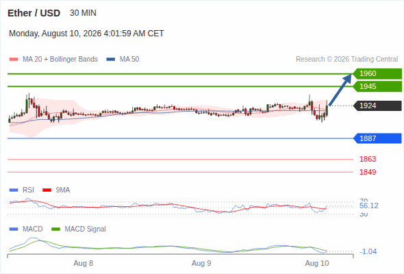Click the blue RSI legend swatch

click(14, 190)
